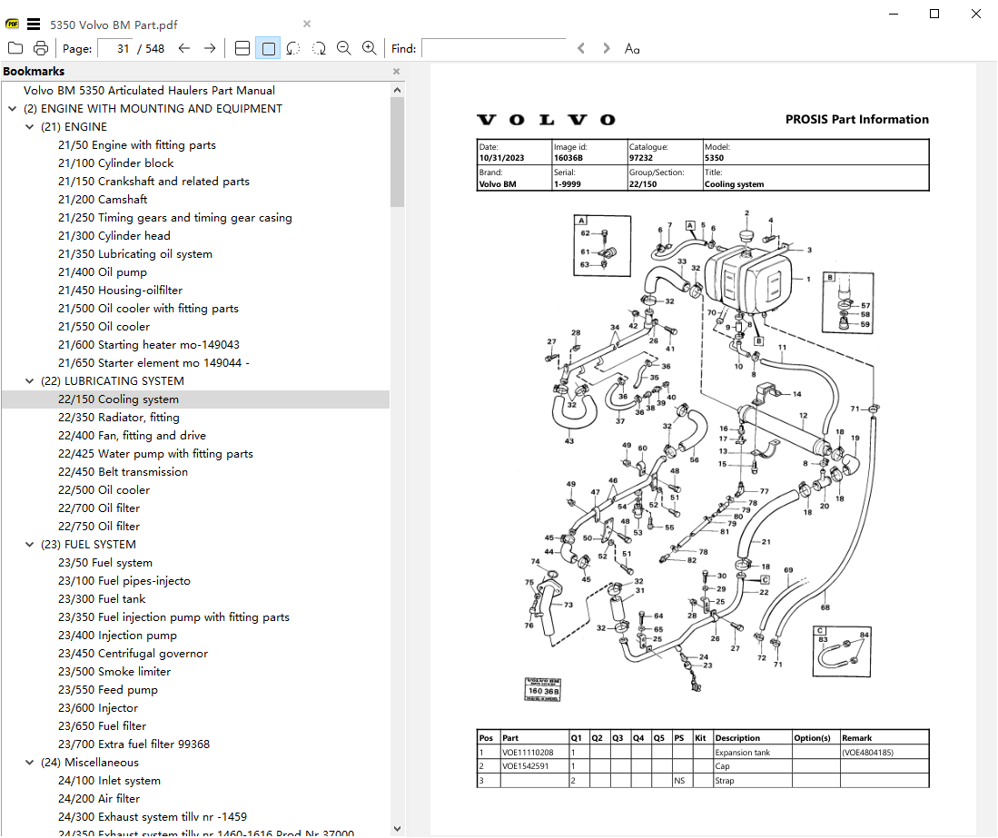998x838 pixels.
Task: Click part number VOE11110208 in table
Action: (x=528, y=753)
